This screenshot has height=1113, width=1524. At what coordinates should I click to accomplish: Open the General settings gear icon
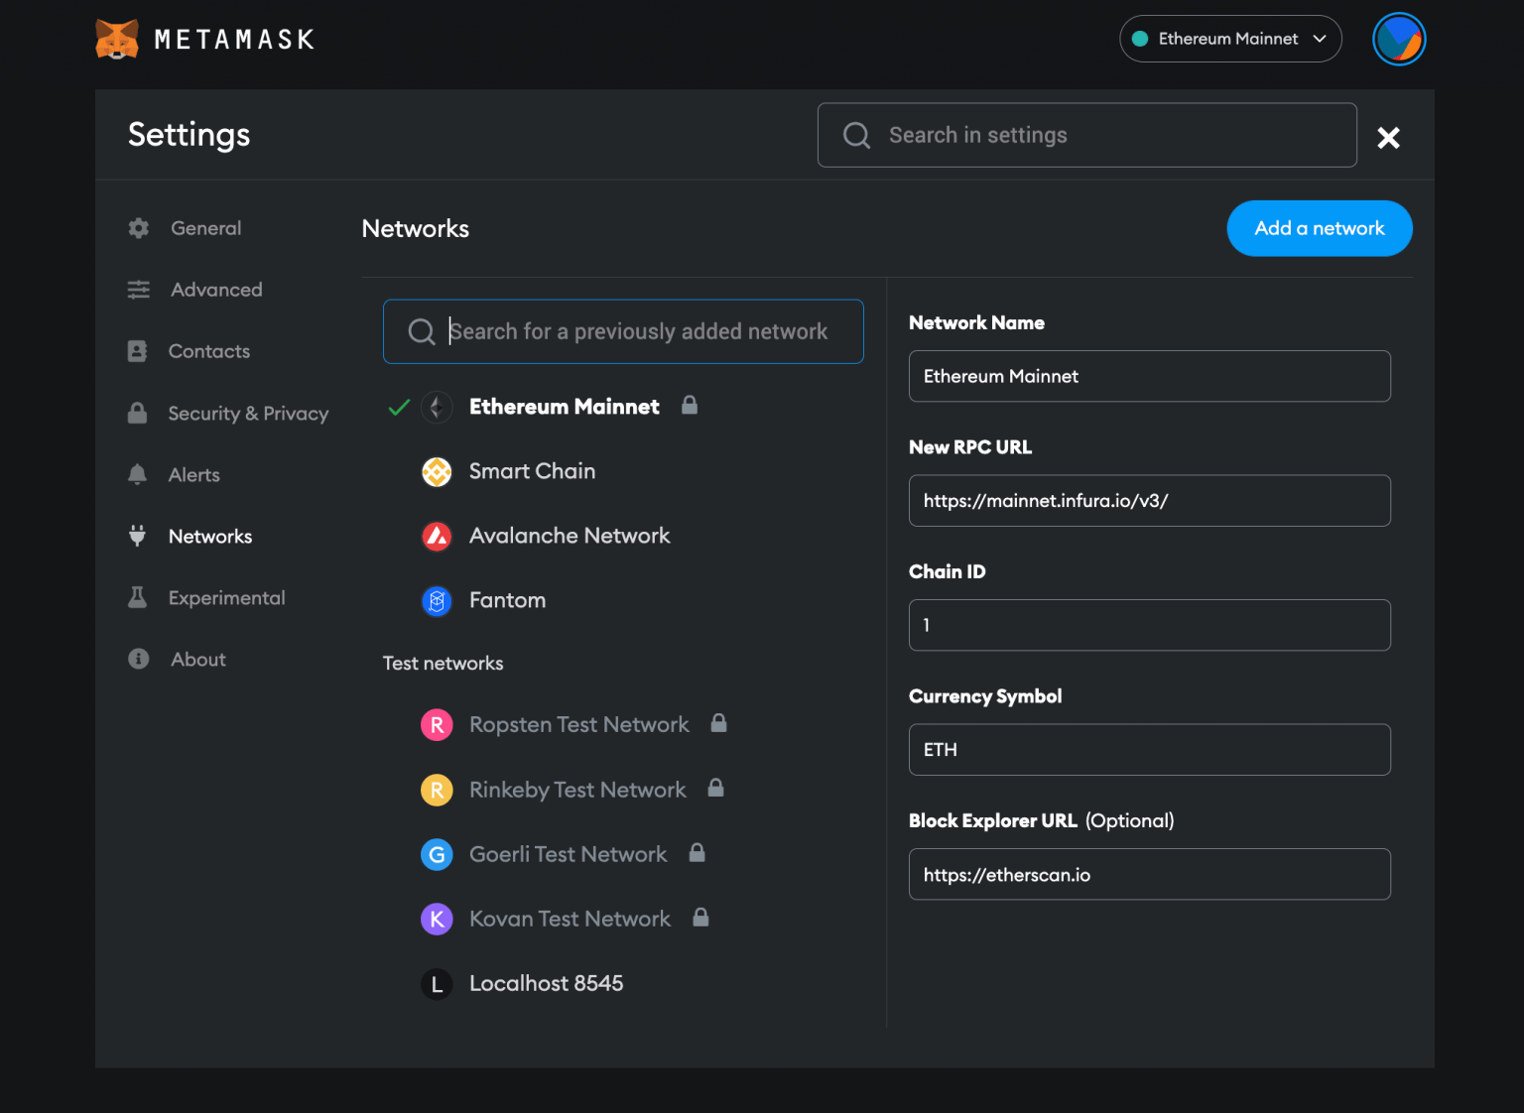coord(138,227)
